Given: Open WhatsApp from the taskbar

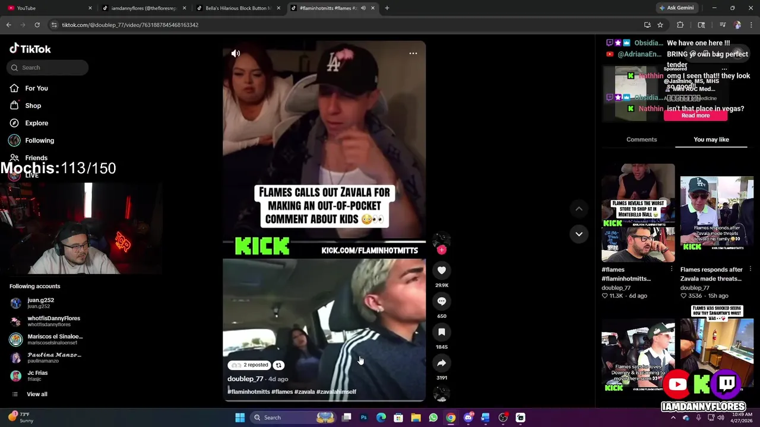Looking at the screenshot, I should 433,418.
